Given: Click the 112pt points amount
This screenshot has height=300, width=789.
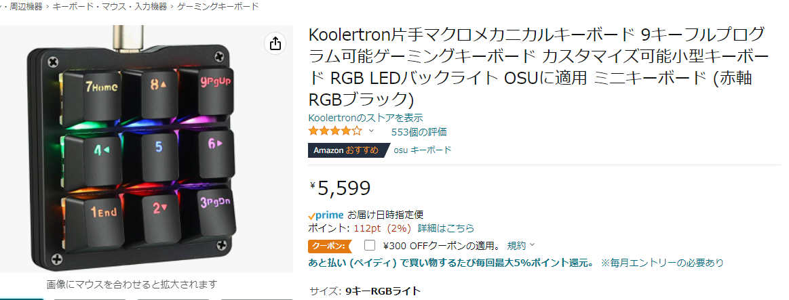Looking at the screenshot, I should tap(368, 228).
